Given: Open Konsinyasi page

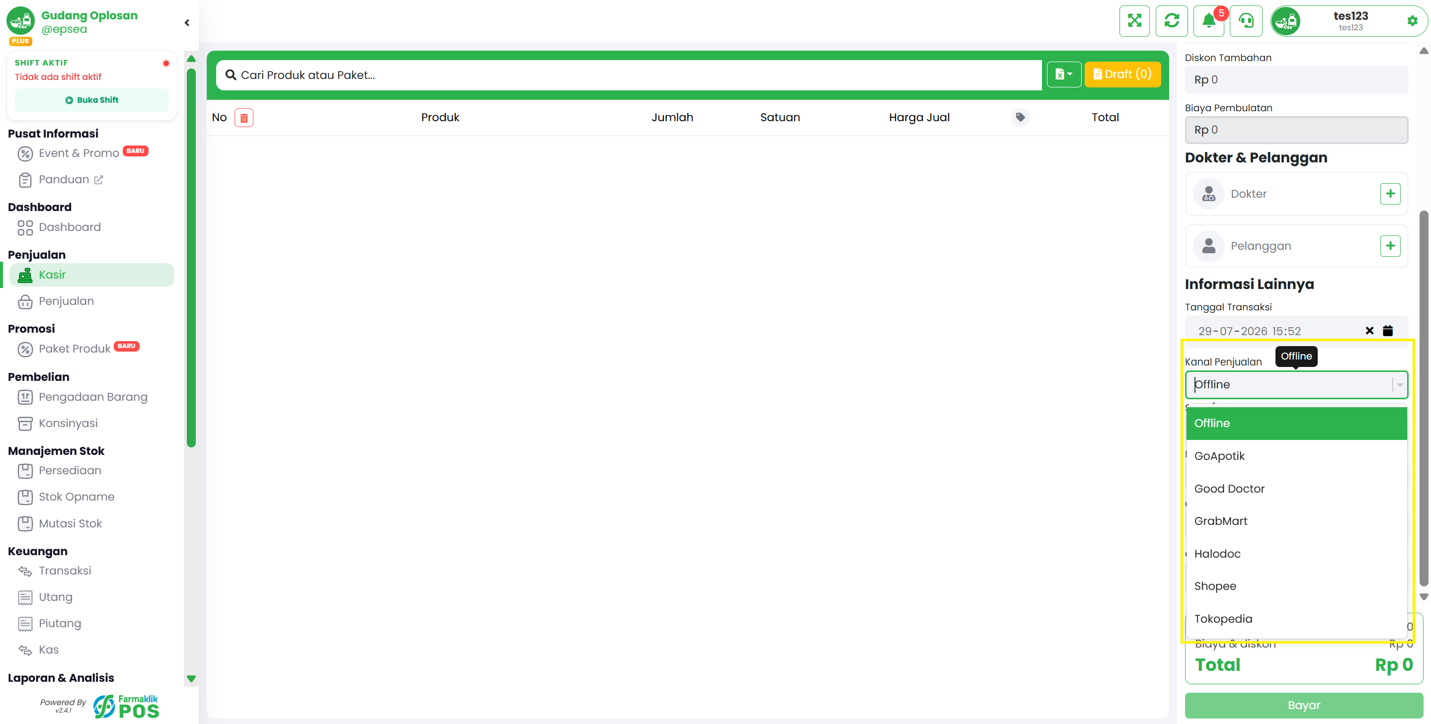Looking at the screenshot, I should (91, 423).
